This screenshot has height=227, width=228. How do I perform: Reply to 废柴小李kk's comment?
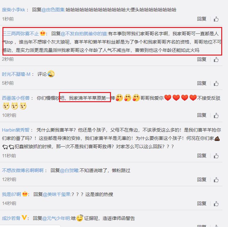point(202,19)
